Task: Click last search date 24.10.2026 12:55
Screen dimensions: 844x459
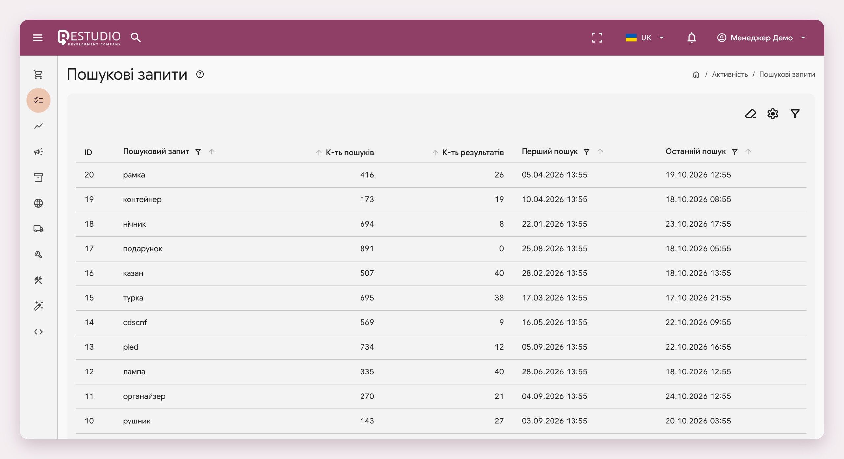Action: point(698,396)
